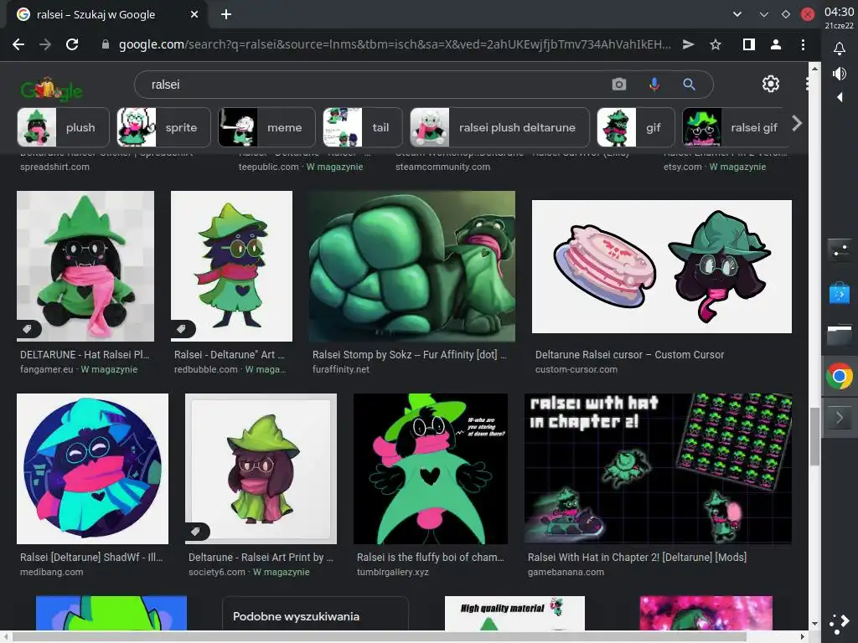Bookmark this page with the star icon
The height and width of the screenshot is (643, 858).
[x=716, y=45]
